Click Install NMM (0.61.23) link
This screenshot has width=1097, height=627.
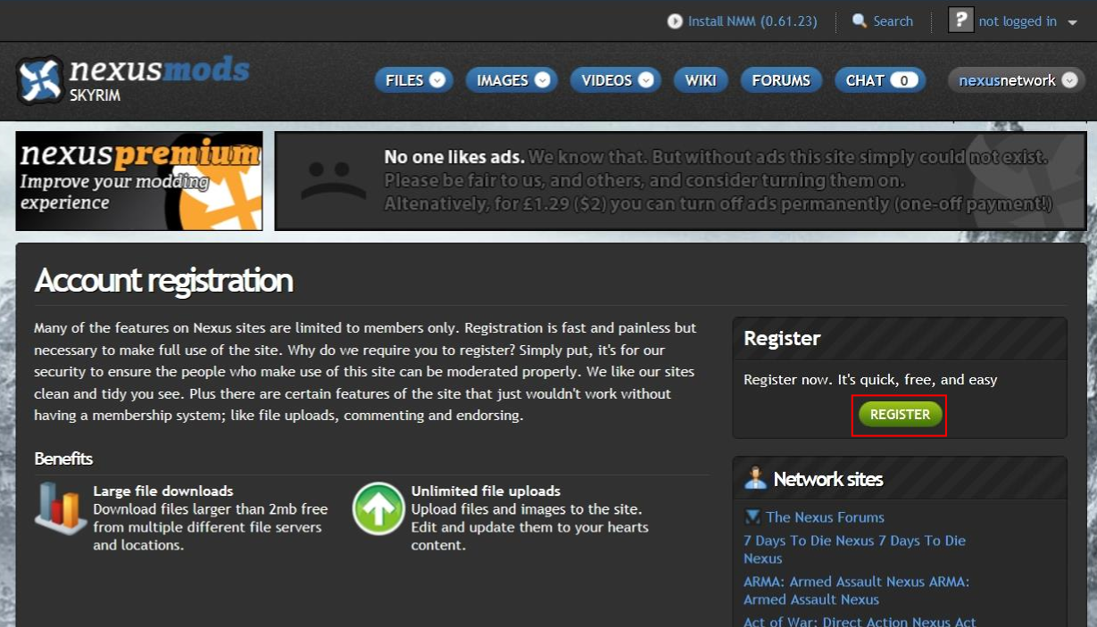click(752, 21)
